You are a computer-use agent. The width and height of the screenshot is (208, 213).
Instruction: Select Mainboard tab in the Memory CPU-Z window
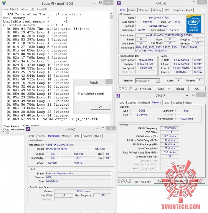(x=144, y=103)
